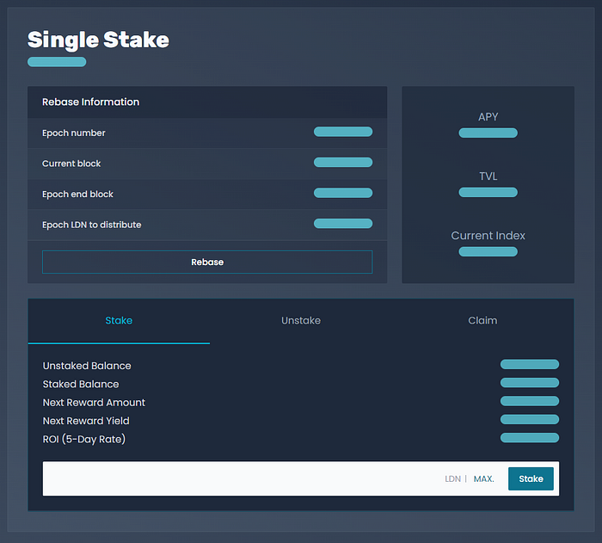602x543 pixels.
Task: Click the APY value placeholder
Action: click(488, 133)
